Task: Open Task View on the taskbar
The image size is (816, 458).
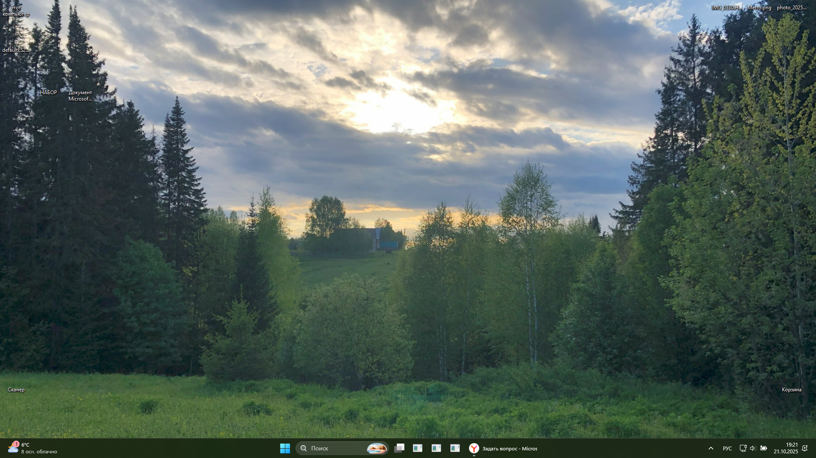Action: point(399,448)
